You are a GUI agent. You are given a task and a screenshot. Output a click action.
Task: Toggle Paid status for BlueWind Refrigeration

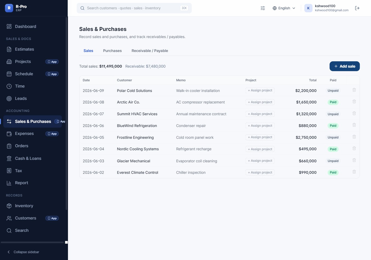tap(333, 126)
